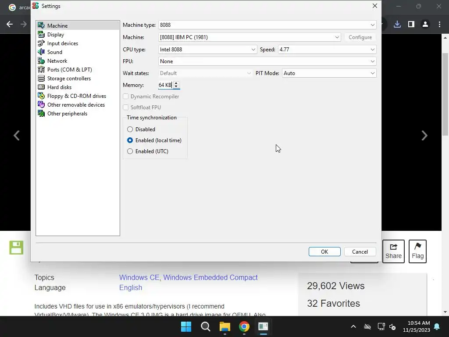Open the FPU dropdown
Viewport: 449px width, 337px height.
coord(267,61)
